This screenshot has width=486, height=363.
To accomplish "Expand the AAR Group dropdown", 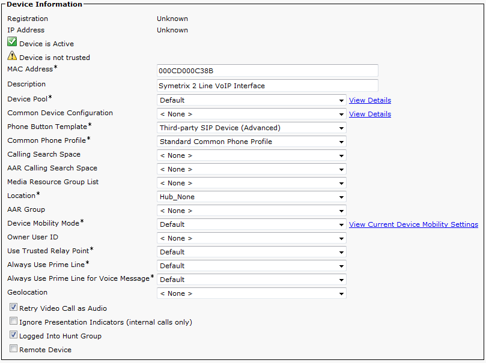I will pos(251,211).
